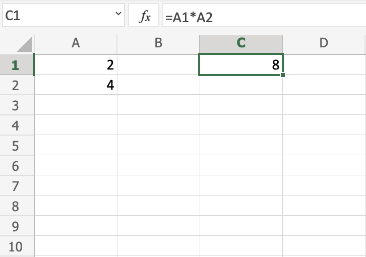Select row 7 header

click(16, 186)
